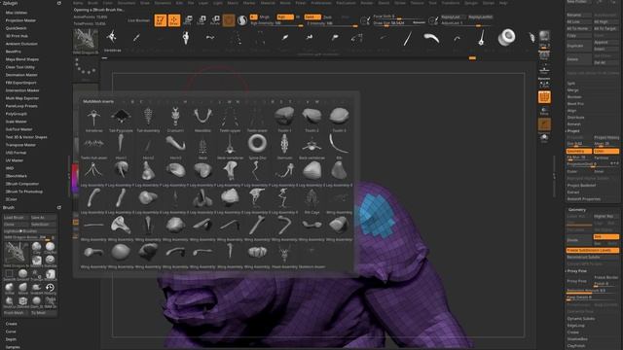Collapse the Project subpalette header
623x350 pixels.
tap(573, 130)
